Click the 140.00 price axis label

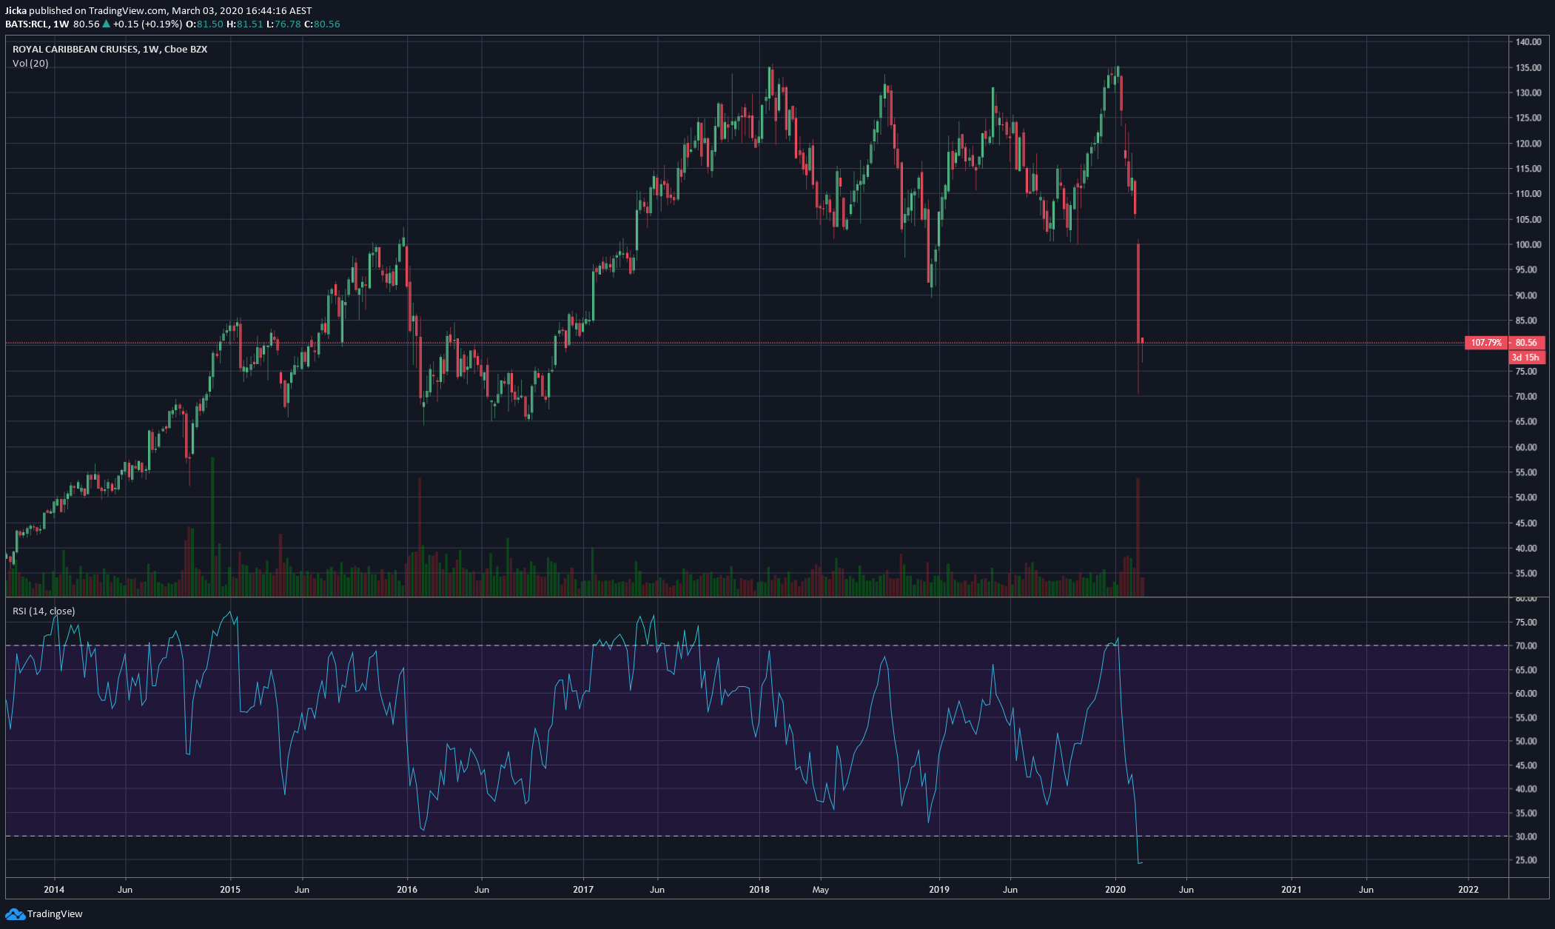click(x=1528, y=42)
